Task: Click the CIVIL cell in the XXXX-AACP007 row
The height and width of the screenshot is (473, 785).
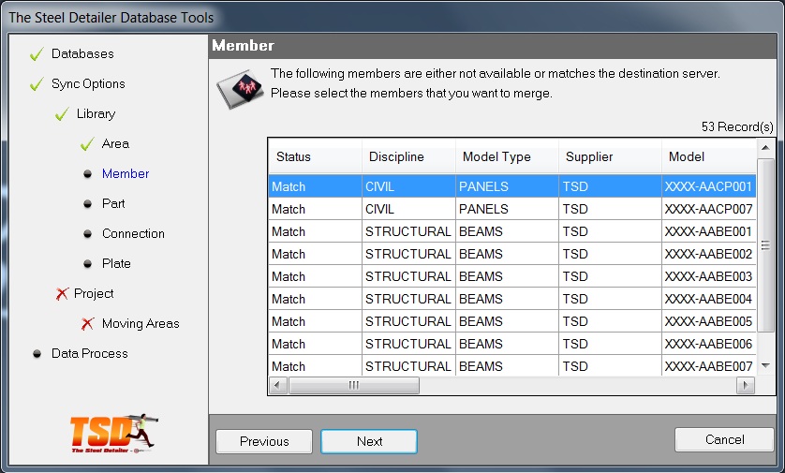Action: click(408, 209)
